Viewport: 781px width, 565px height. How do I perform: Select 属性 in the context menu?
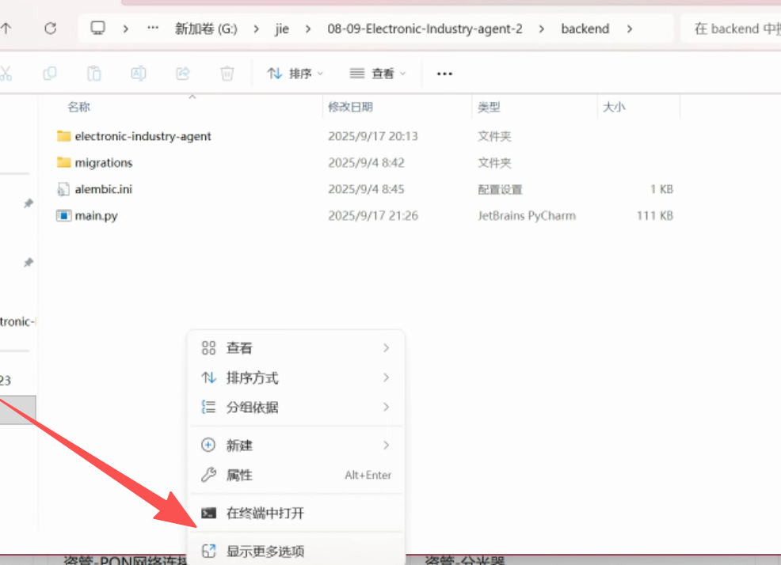pyautogui.click(x=239, y=476)
